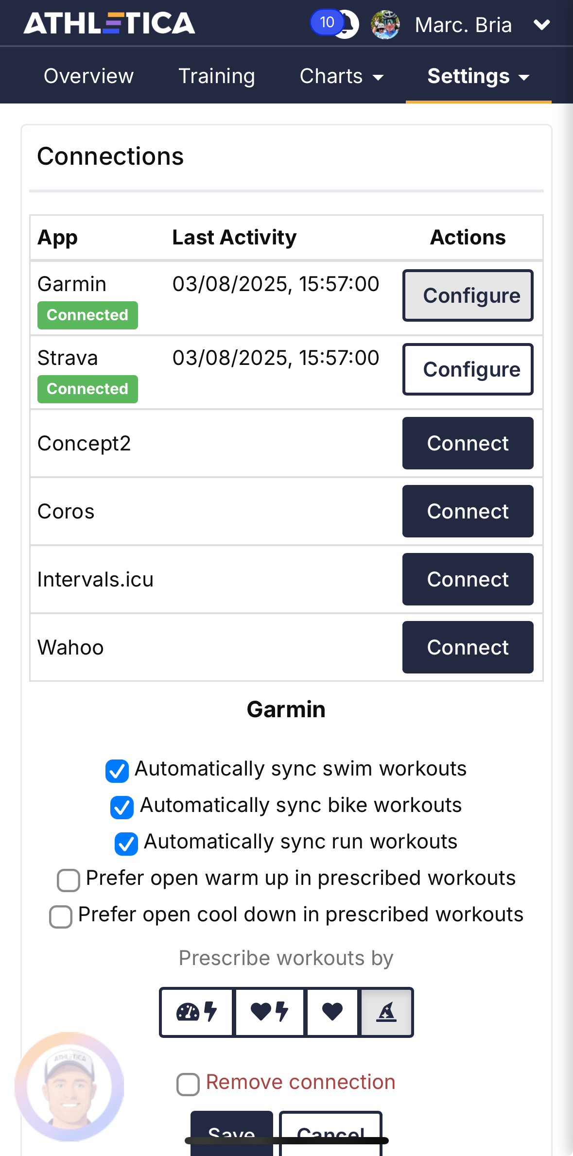Switch to the Training tab
The height and width of the screenshot is (1156, 573).
pos(216,76)
